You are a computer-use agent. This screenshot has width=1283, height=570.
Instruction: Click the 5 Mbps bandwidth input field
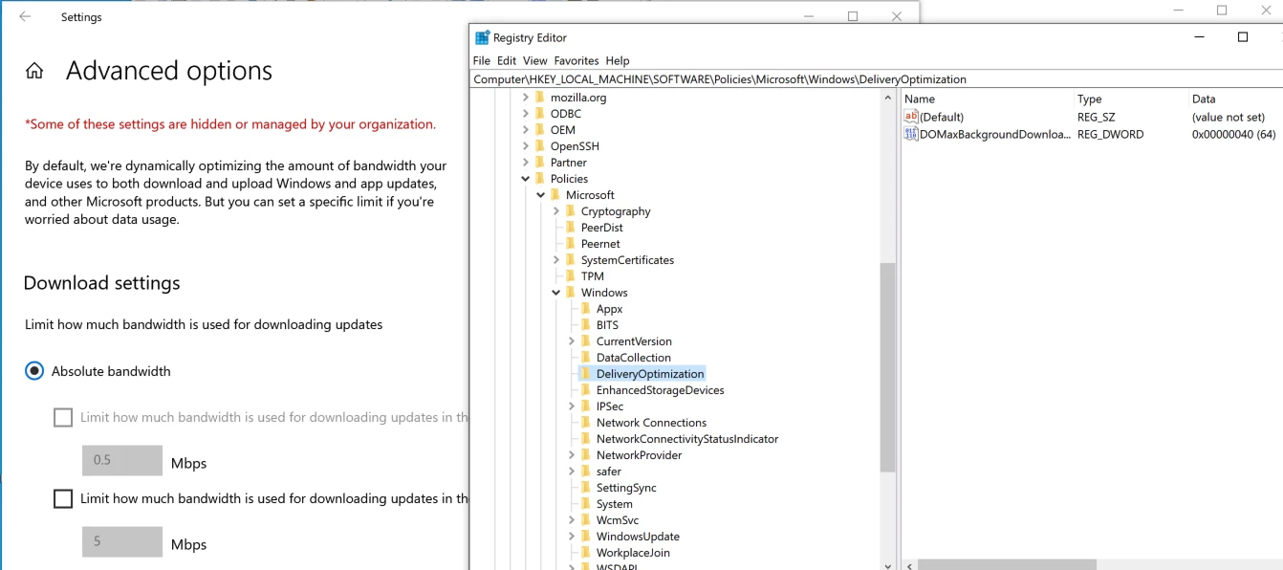pyautogui.click(x=122, y=541)
